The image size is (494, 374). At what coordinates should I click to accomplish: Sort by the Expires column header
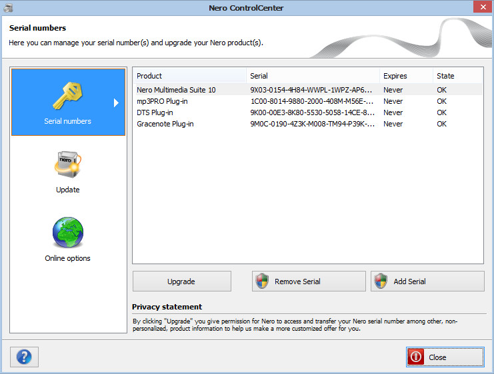(x=406, y=76)
